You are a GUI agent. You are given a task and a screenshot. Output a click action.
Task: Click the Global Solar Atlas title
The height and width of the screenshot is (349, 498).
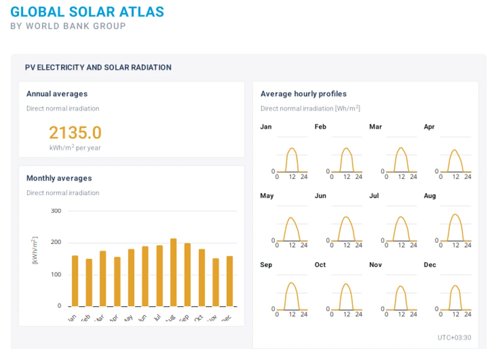tap(87, 11)
